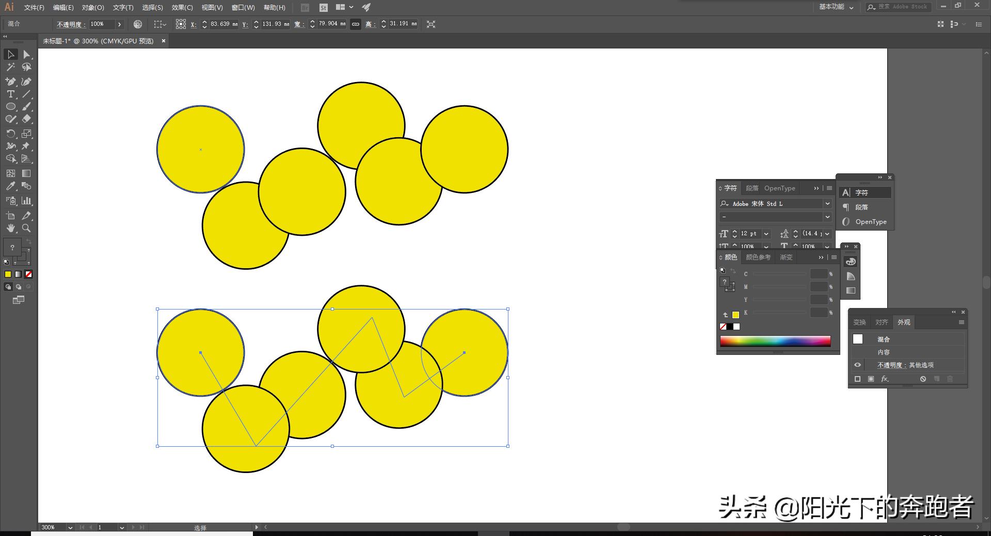Open the artboard number dropdown
This screenshot has width=991, height=536.
[122, 527]
